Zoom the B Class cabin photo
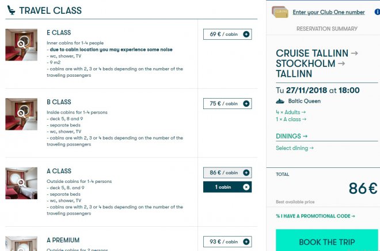The height and width of the screenshot is (251, 380). click(21, 113)
